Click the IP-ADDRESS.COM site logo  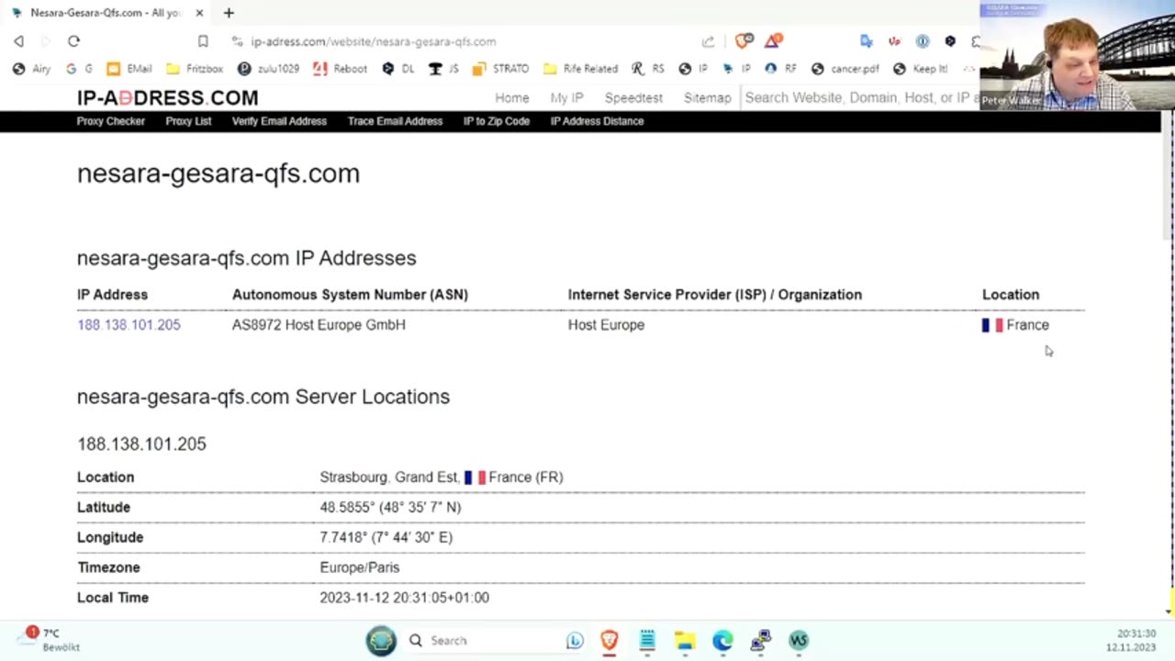(x=167, y=97)
